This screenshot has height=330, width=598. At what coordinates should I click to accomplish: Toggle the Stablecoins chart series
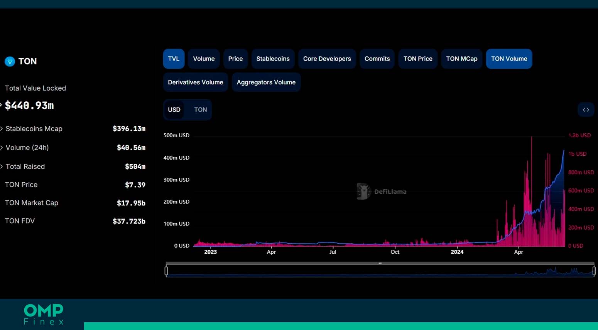273,59
